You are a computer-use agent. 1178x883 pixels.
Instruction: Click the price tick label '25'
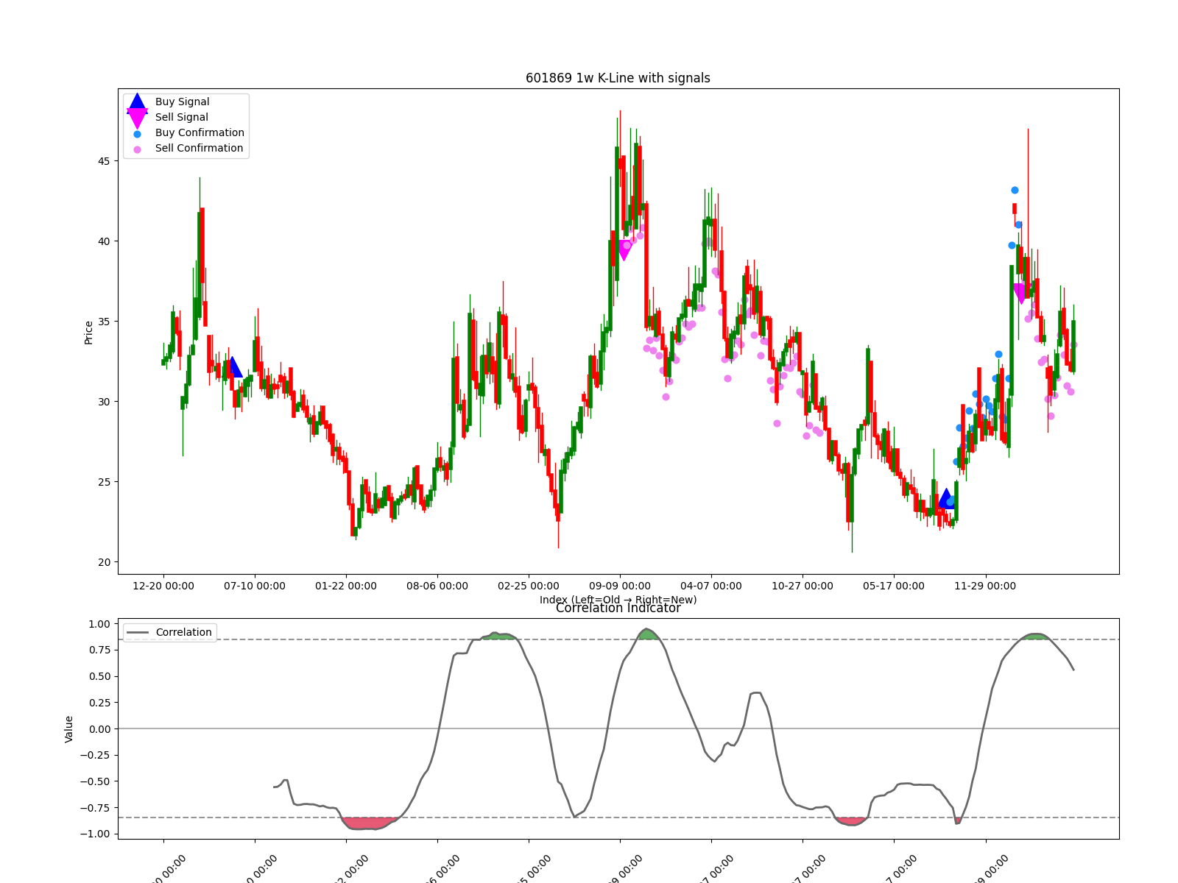[104, 482]
